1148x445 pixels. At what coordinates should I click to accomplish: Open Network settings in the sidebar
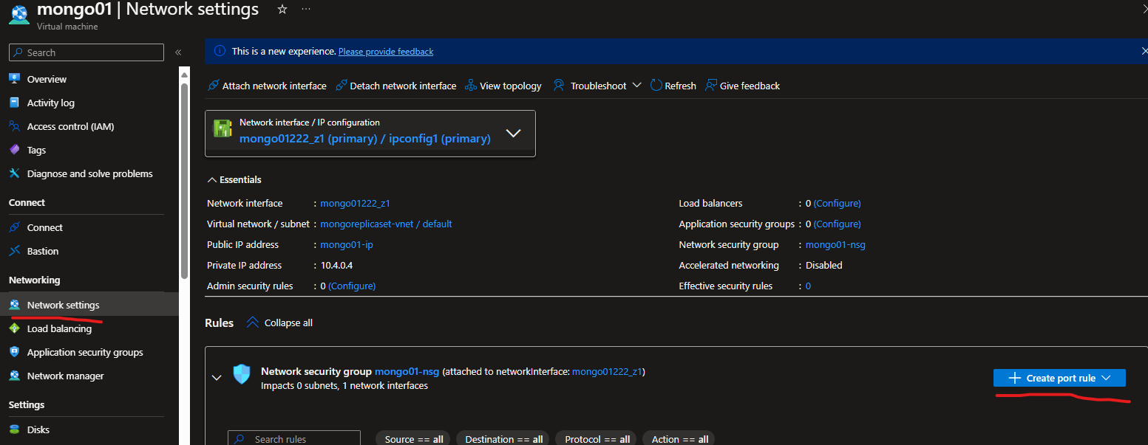[89, 305]
